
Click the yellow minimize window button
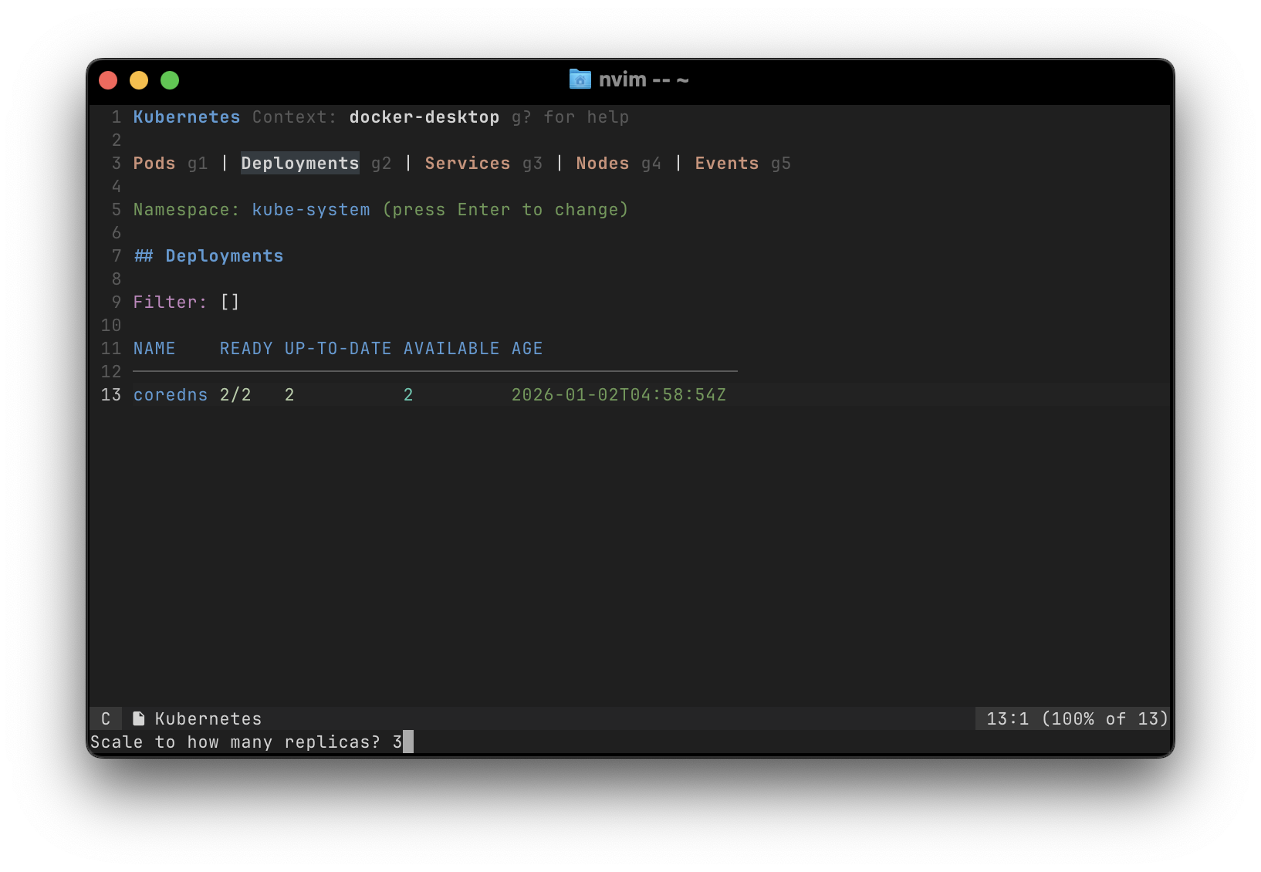139,80
